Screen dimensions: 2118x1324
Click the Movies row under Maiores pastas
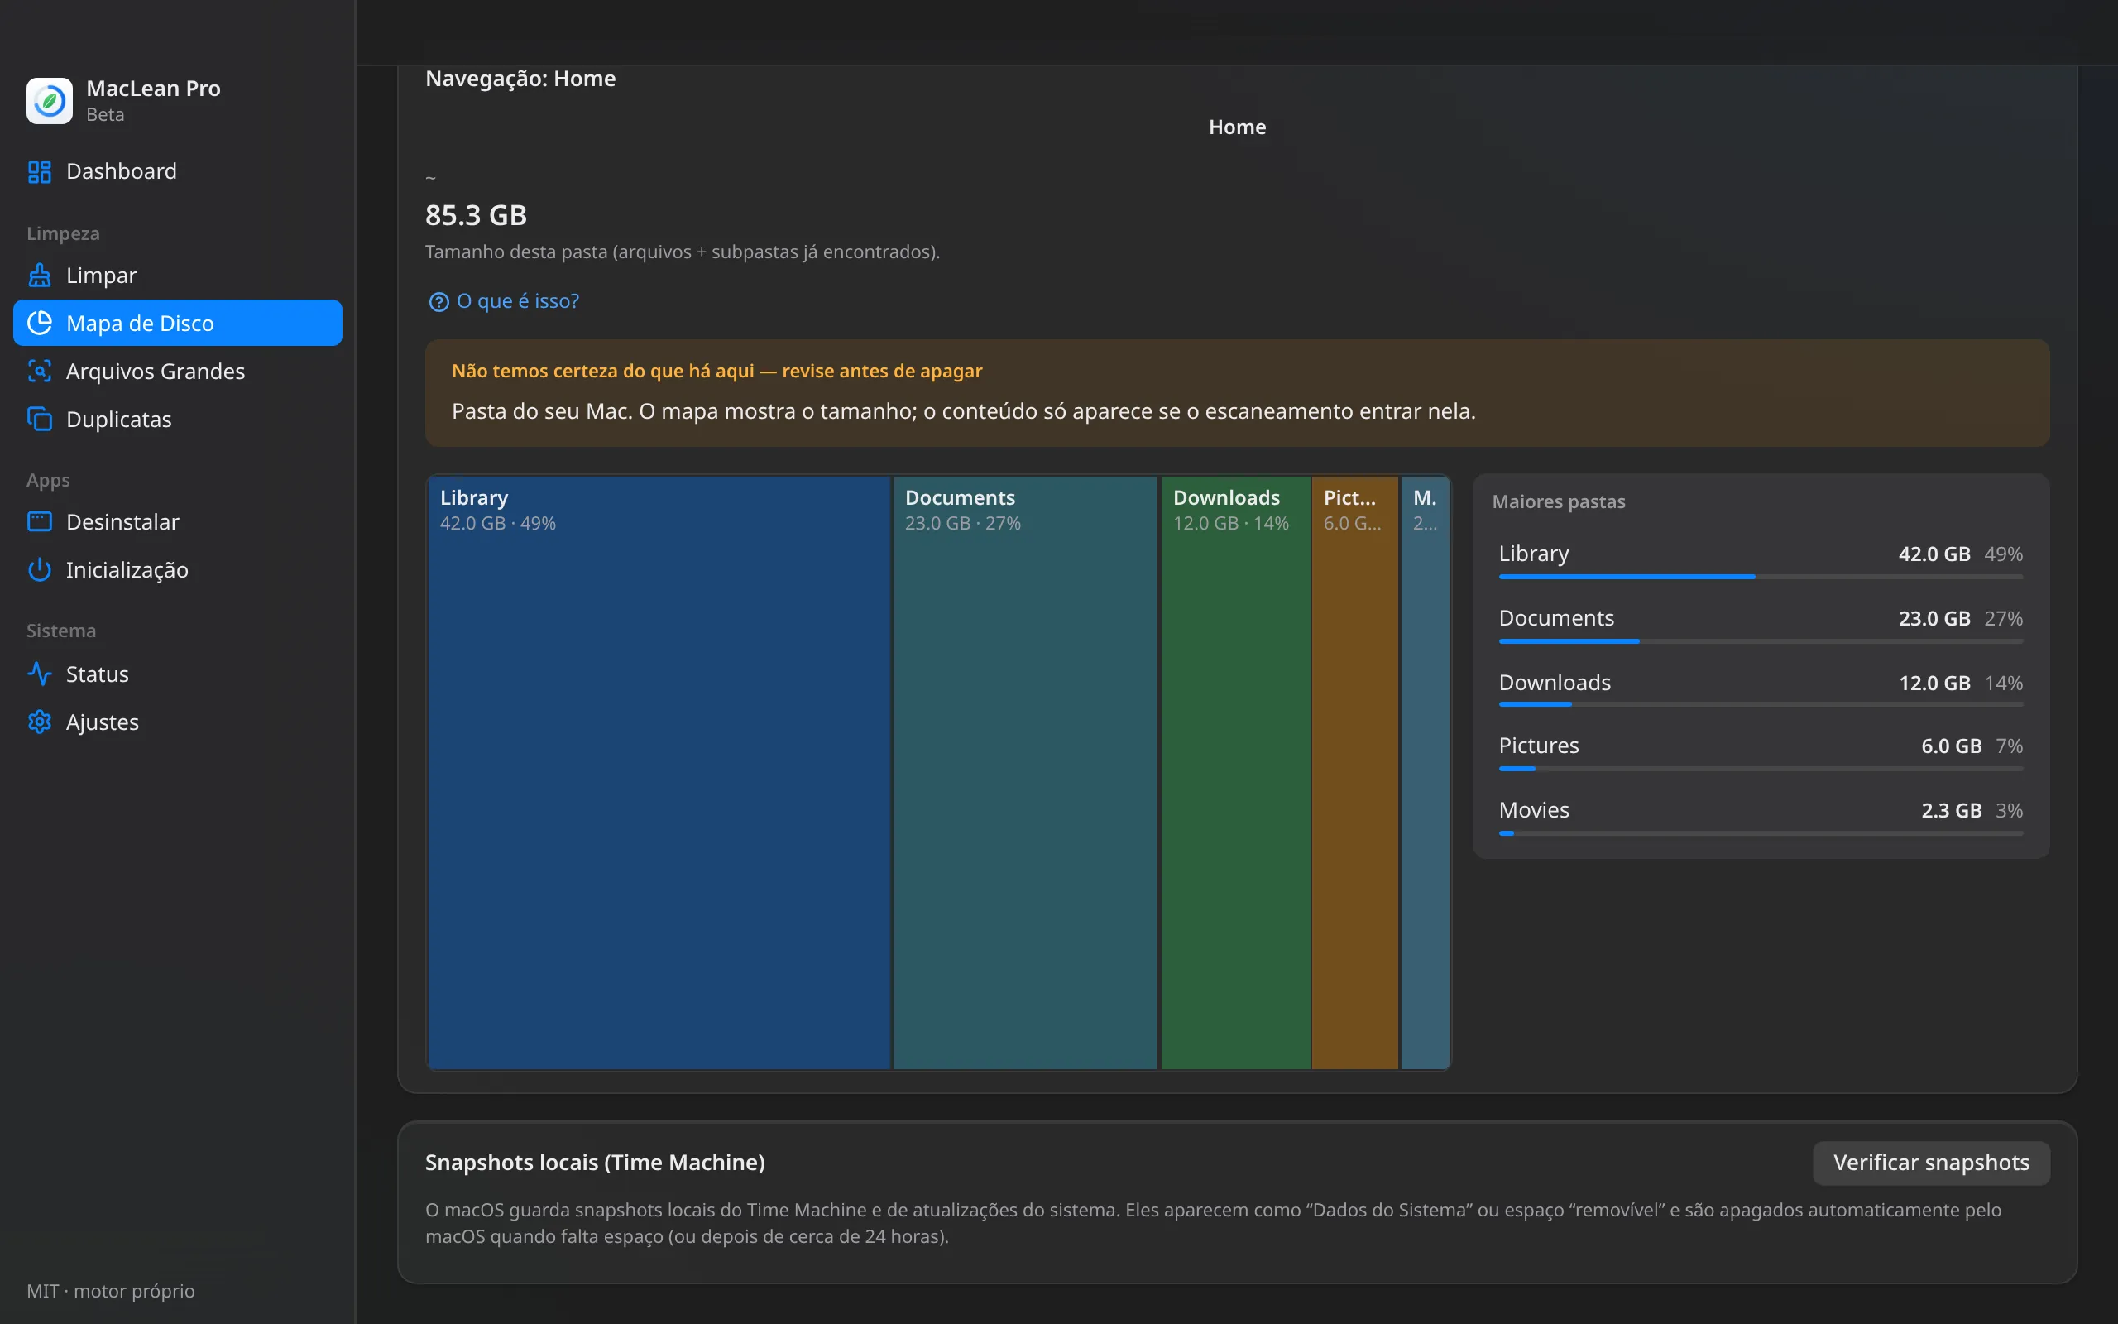[1760, 816]
